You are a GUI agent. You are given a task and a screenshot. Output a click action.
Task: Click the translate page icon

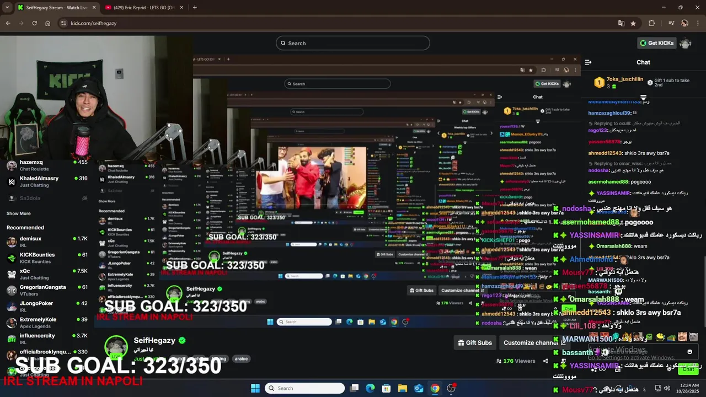point(621,23)
